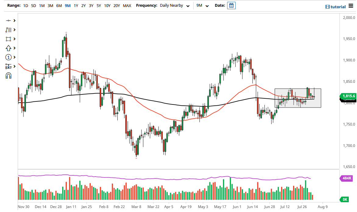The height and width of the screenshot is (212, 357).
Task: Expand the numbered annotation tool options
Action: click(15, 57)
